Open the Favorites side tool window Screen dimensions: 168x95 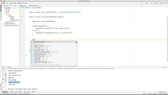(1, 86)
